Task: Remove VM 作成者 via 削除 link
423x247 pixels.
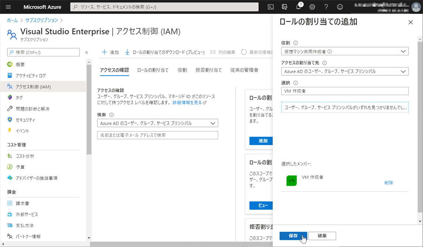Action: click(x=388, y=182)
